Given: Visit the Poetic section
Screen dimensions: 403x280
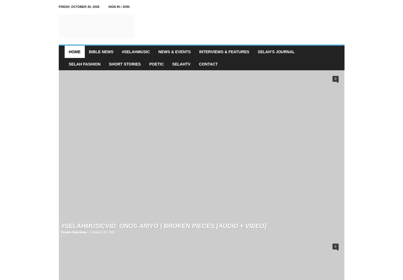Looking at the screenshot, I should click(x=156, y=64).
